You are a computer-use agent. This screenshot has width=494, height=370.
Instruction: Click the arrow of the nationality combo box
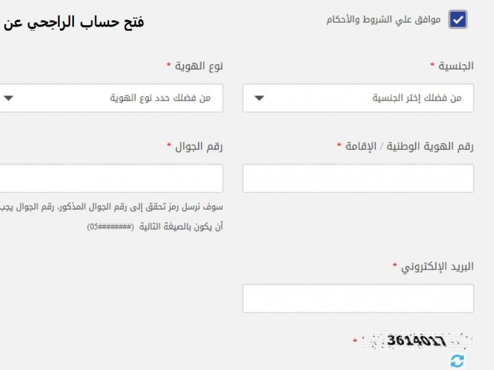(259, 98)
